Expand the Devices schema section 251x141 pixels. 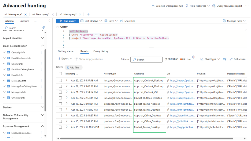point(42,107)
